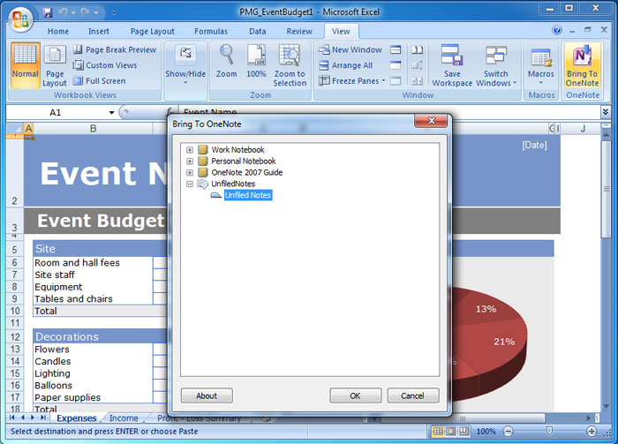
Task: Select Work Notebook in dialog
Action: pyautogui.click(x=237, y=150)
